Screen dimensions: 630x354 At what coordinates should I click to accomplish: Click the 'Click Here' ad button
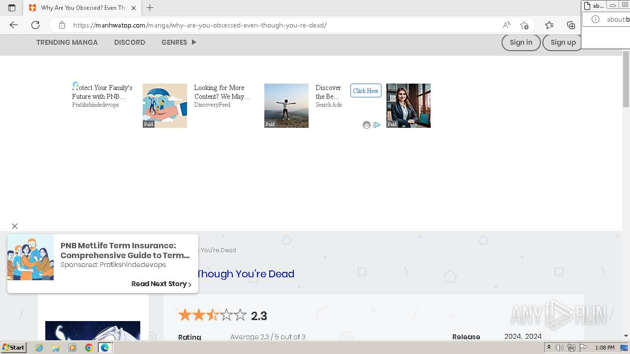tap(366, 90)
